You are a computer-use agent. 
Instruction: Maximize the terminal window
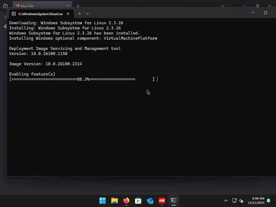point(265,13)
